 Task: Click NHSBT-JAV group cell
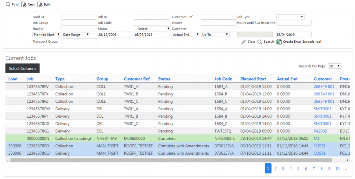(107, 139)
